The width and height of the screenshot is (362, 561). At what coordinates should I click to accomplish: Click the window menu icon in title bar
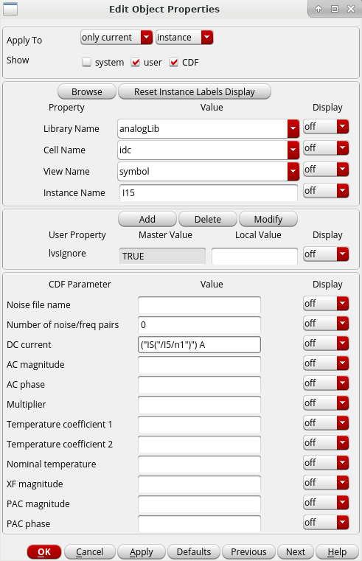tap(10, 9)
